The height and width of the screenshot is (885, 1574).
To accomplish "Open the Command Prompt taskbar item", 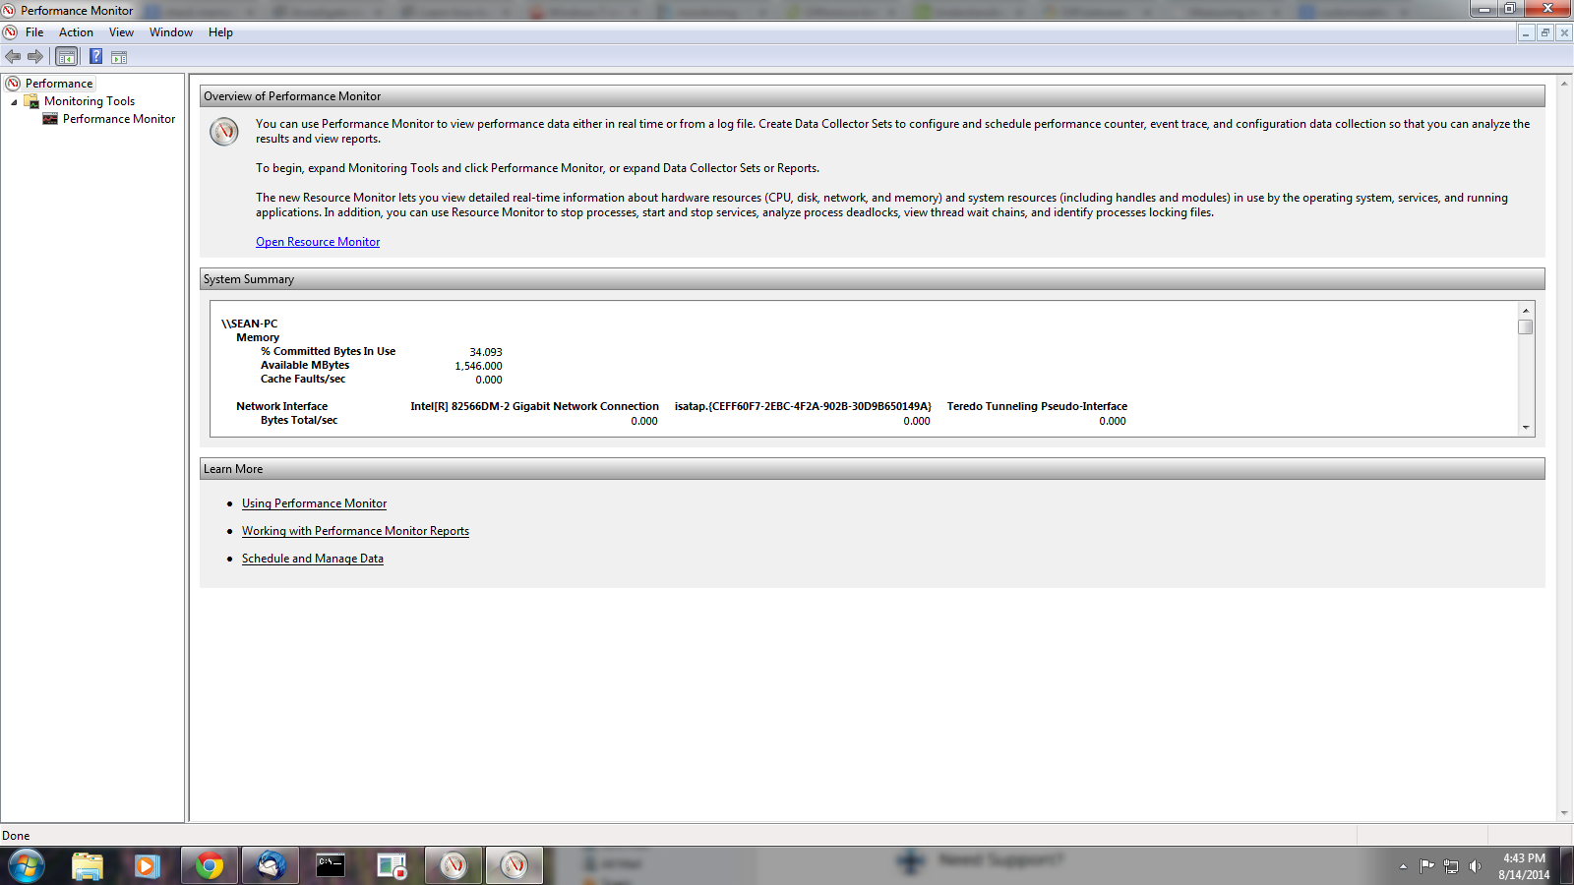I will coord(331,866).
